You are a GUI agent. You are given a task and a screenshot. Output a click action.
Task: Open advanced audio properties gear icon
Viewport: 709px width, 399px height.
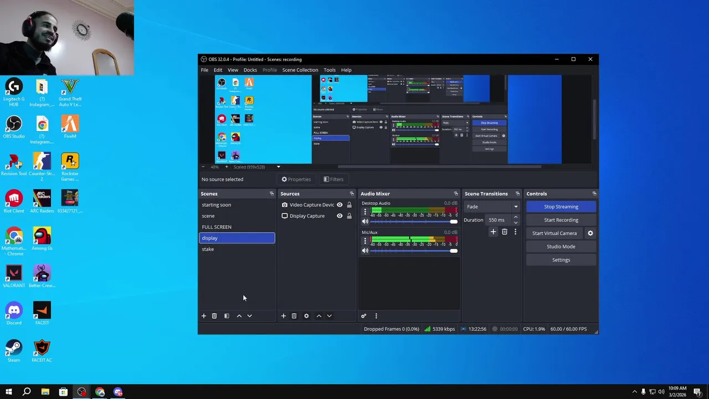[x=363, y=316]
